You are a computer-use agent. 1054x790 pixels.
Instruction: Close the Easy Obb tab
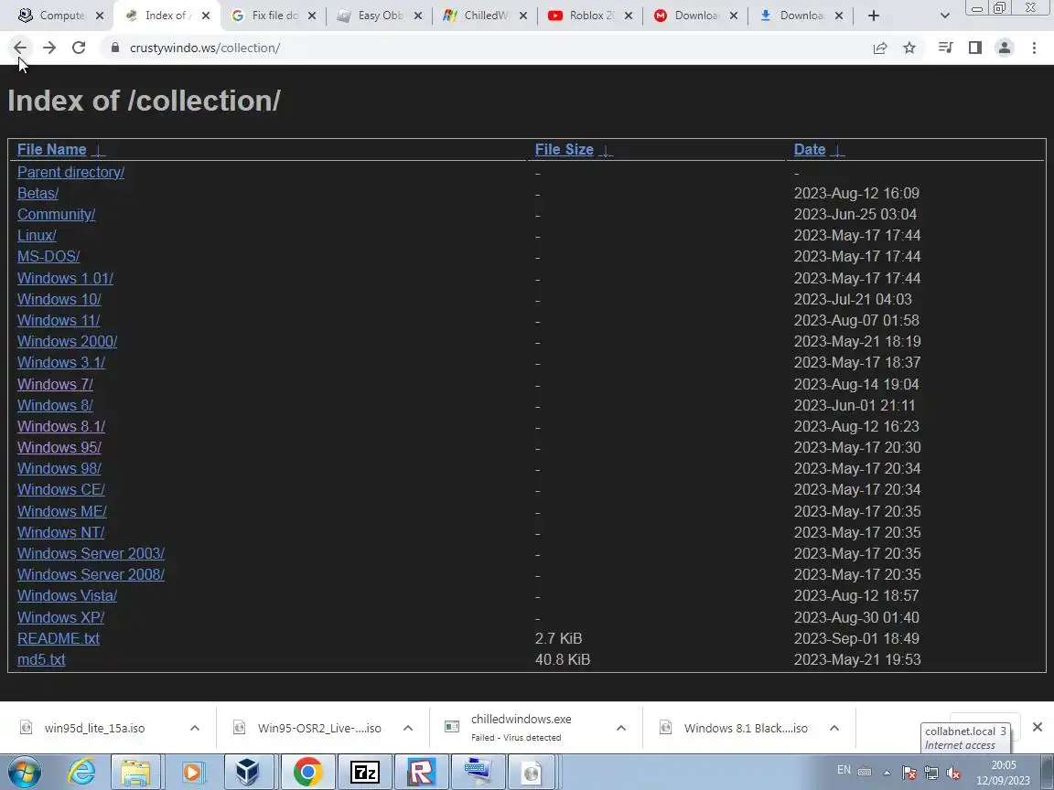click(417, 16)
